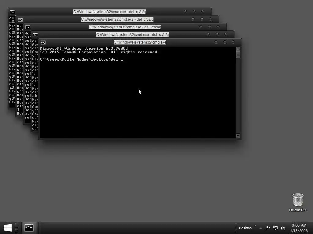Image resolution: width=313 pixels, height=234 pixels.
Task: Show hidden tray icons with the up arrow
Action: point(260,228)
